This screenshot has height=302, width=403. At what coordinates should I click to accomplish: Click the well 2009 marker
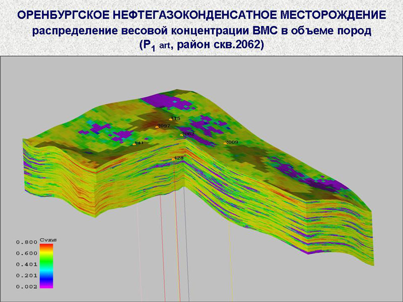226,143
